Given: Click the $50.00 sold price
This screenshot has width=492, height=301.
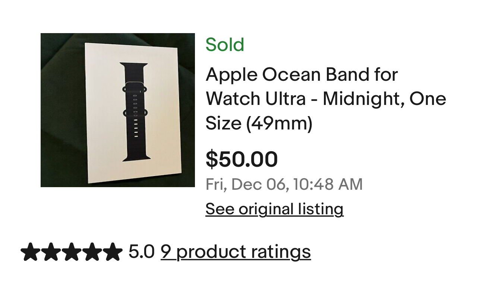Looking at the screenshot, I should click(x=242, y=159).
